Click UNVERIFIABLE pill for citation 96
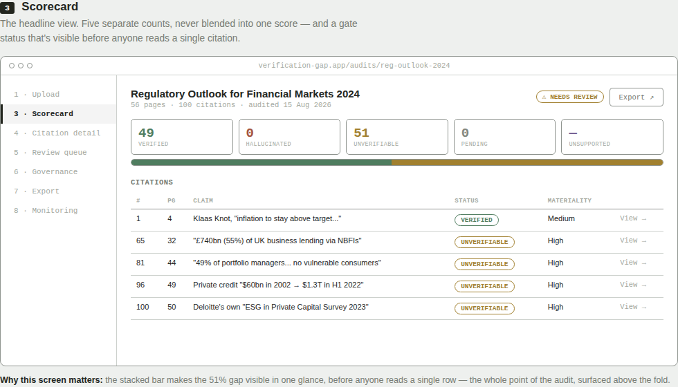The image size is (678, 387). pyautogui.click(x=484, y=286)
